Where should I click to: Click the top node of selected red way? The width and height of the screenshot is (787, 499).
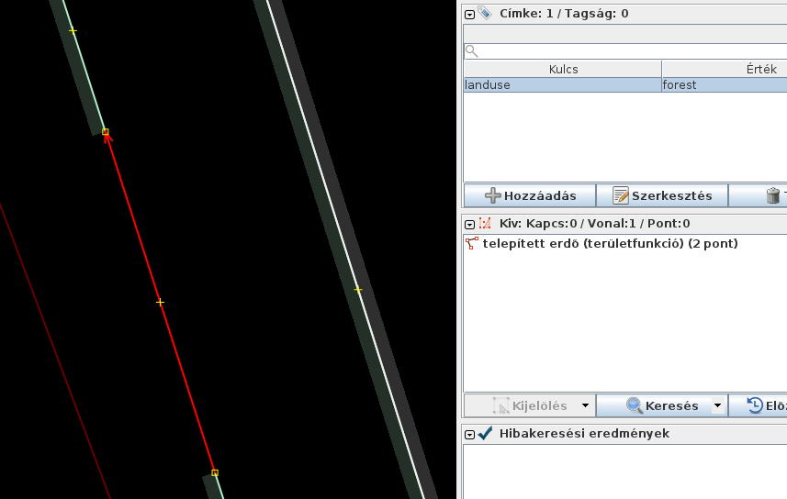[106, 132]
